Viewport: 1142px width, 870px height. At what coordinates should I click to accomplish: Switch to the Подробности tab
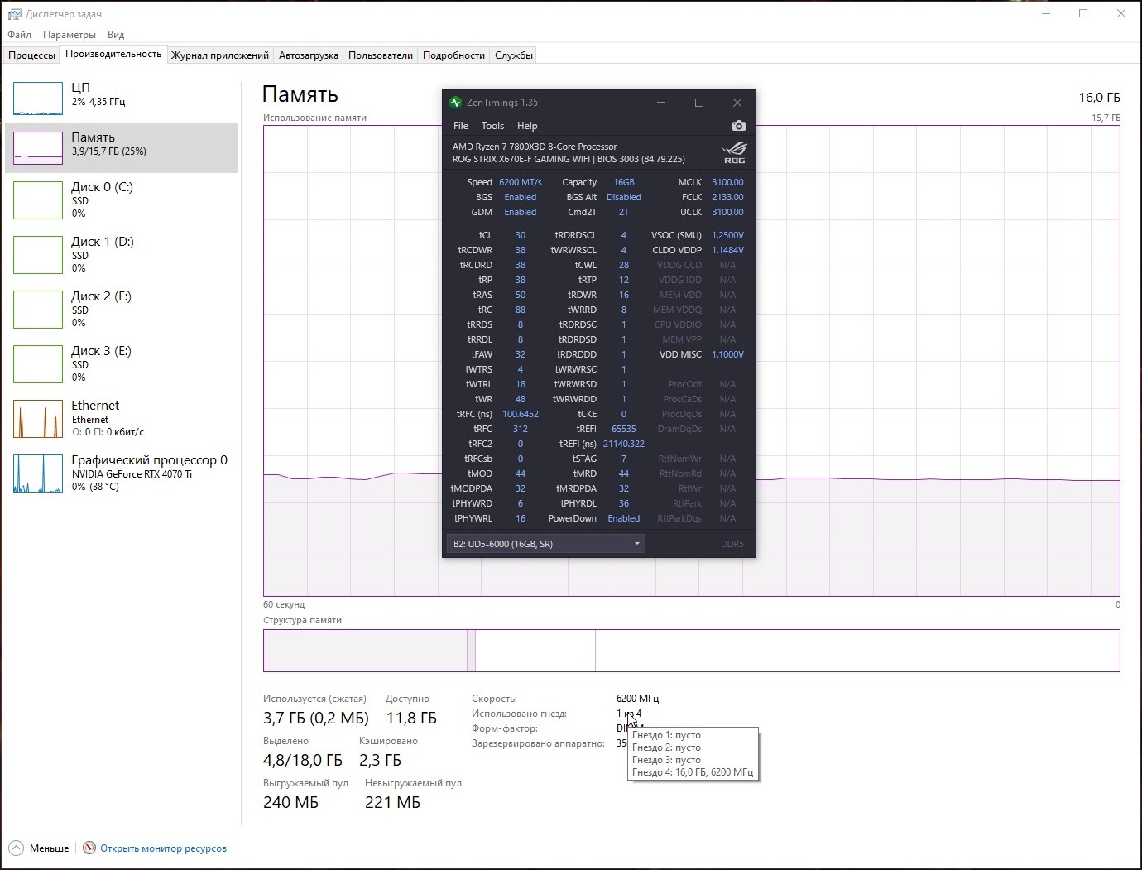(x=453, y=55)
